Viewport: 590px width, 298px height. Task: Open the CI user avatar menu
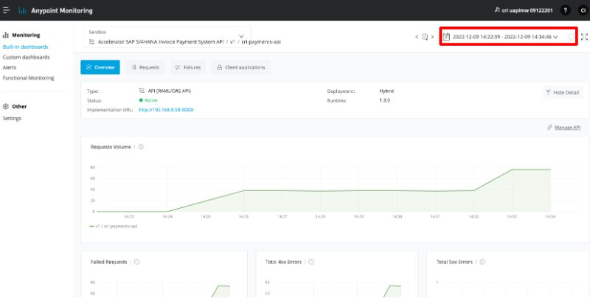click(x=583, y=10)
